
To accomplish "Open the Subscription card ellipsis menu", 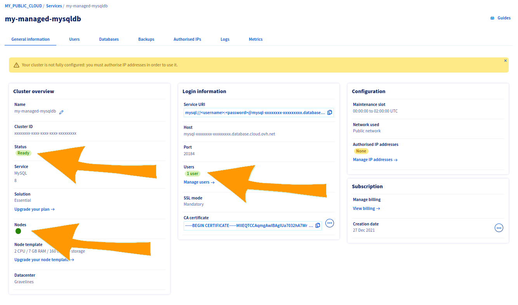I will tap(499, 228).
